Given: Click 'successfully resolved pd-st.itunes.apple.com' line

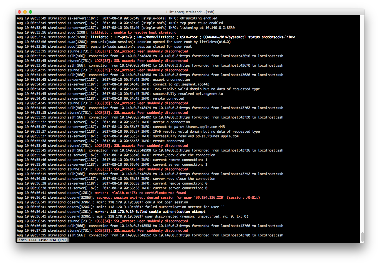Looking at the screenshot, I should coord(128,136).
